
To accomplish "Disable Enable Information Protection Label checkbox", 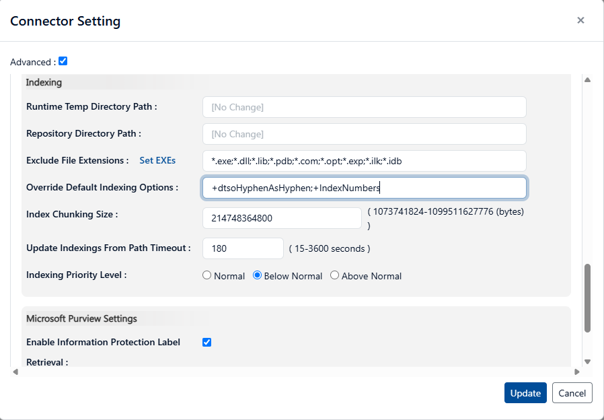I will (x=207, y=342).
